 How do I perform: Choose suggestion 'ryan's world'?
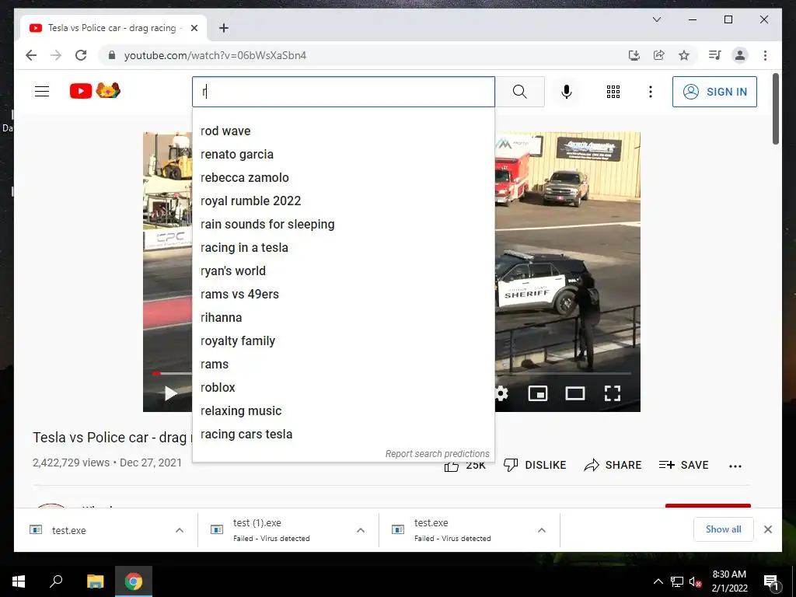343,271
